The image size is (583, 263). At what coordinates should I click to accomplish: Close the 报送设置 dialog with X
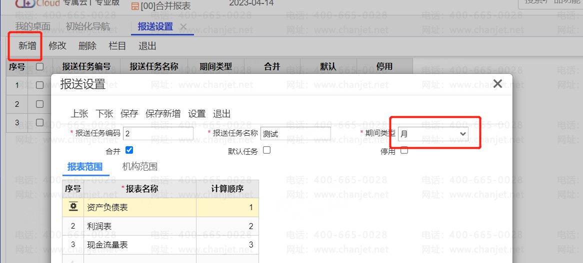pyautogui.click(x=497, y=84)
